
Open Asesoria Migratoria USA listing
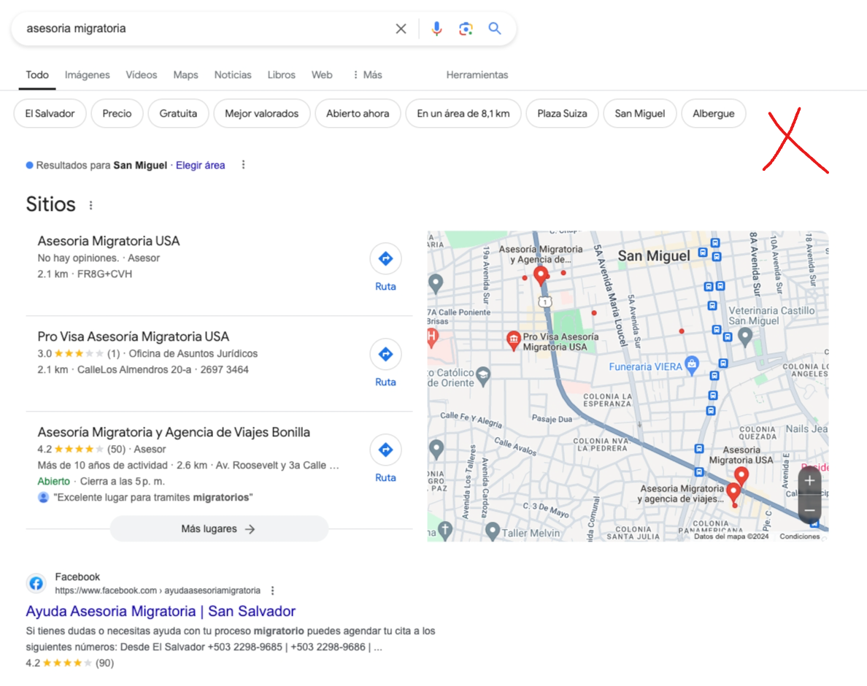click(108, 241)
